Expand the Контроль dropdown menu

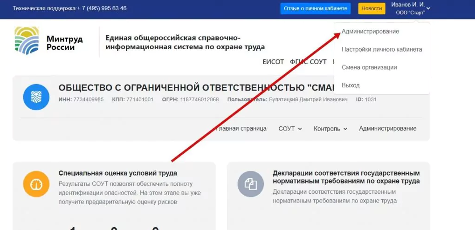[330, 129]
